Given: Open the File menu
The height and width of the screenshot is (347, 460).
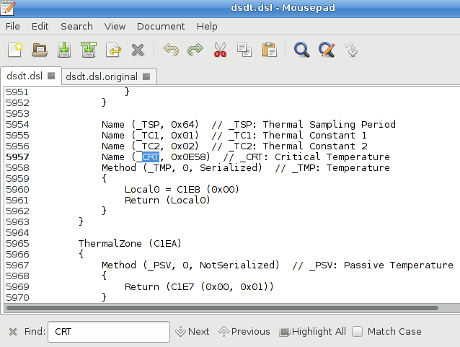Looking at the screenshot, I should click(12, 27).
